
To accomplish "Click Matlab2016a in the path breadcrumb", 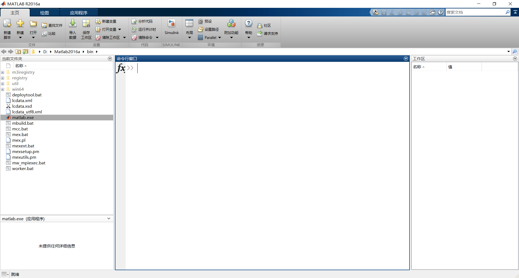I will pos(67,52).
